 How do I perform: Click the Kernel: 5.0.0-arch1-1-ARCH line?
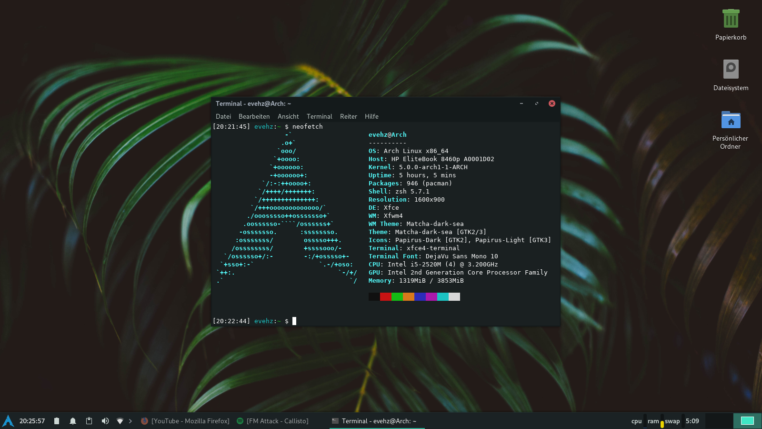click(x=418, y=167)
